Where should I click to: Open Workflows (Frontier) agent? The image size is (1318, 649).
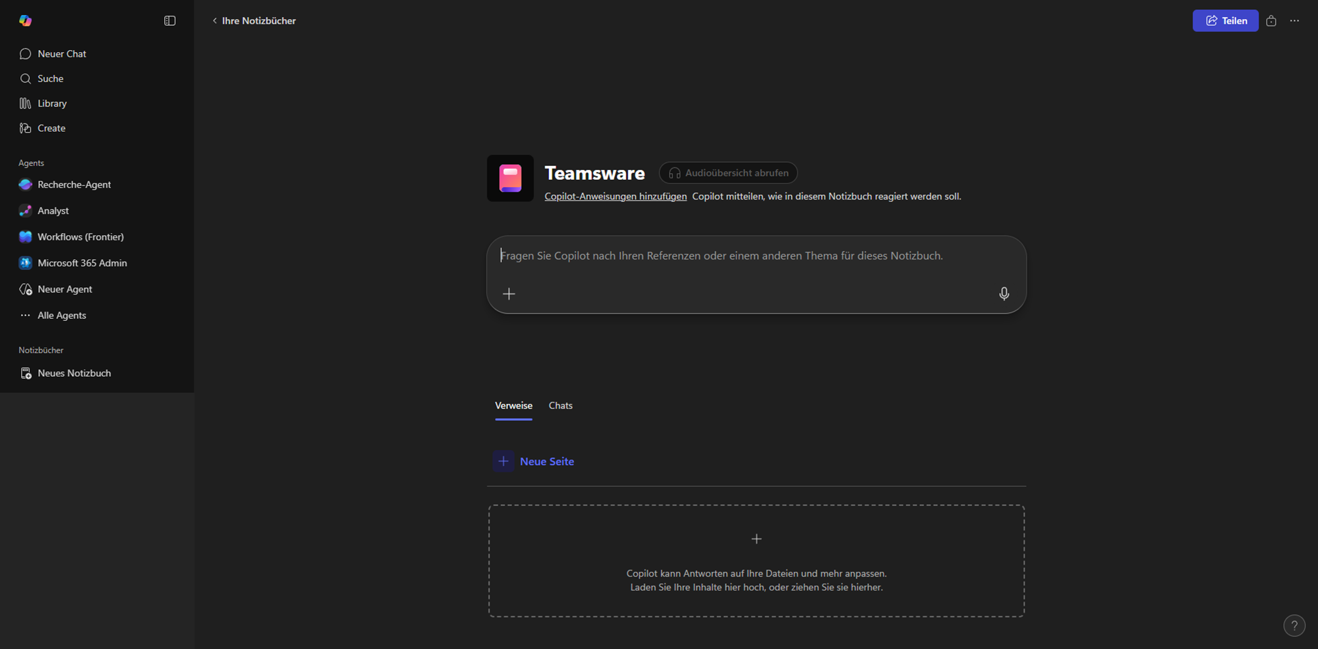[80, 237]
